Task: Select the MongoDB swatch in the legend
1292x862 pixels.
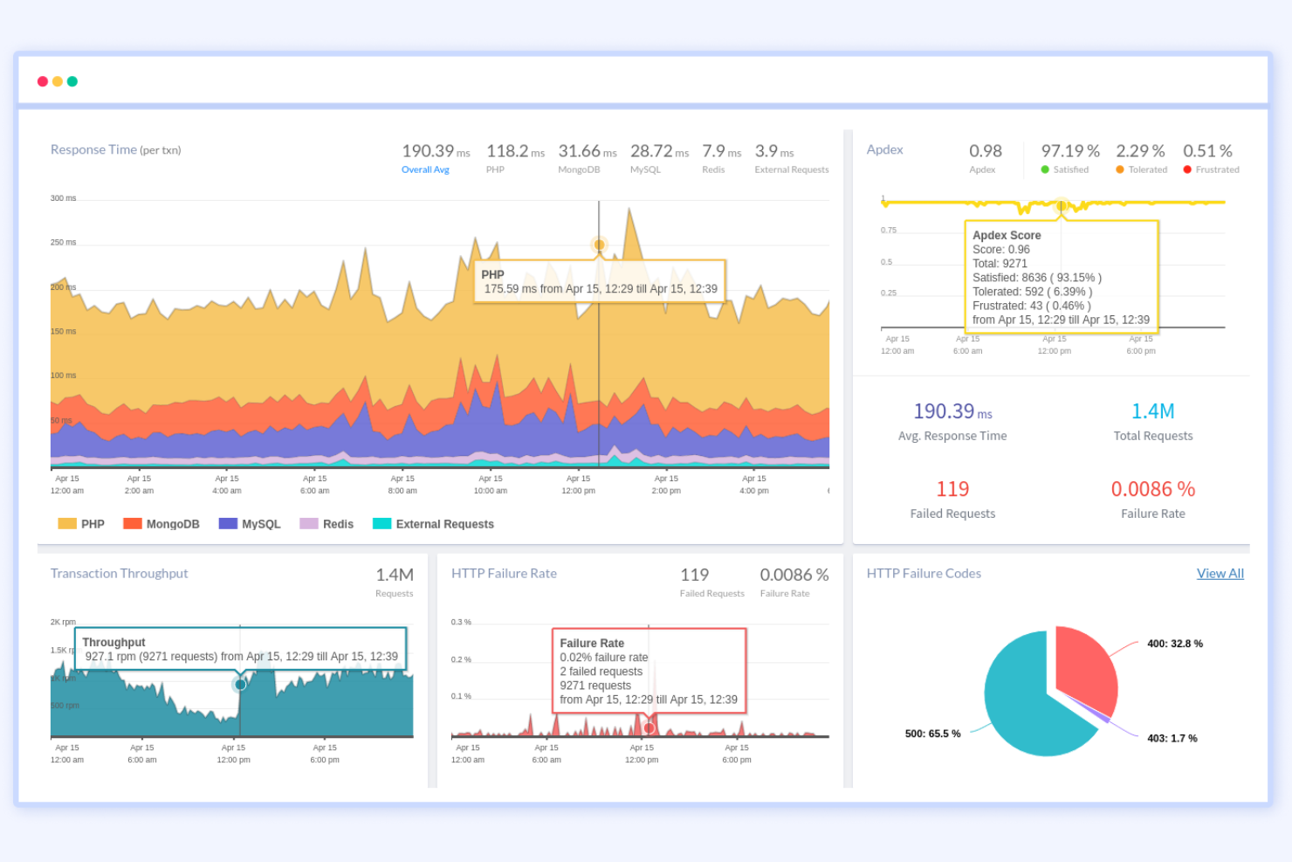Action: click(x=133, y=523)
